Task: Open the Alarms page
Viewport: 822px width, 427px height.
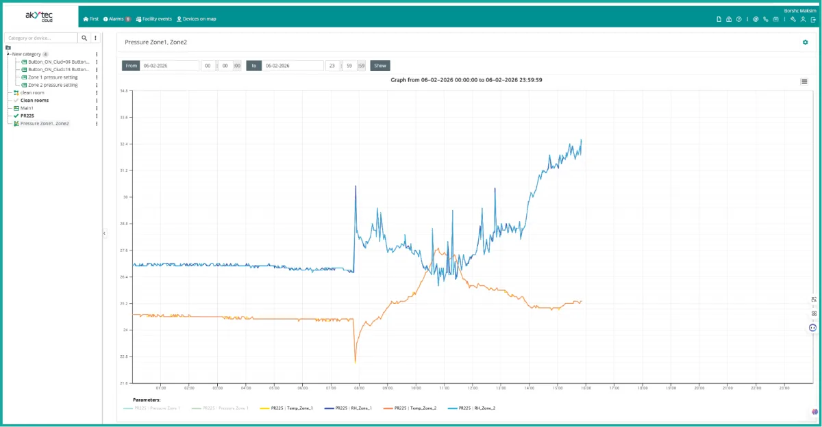Action: pos(116,19)
